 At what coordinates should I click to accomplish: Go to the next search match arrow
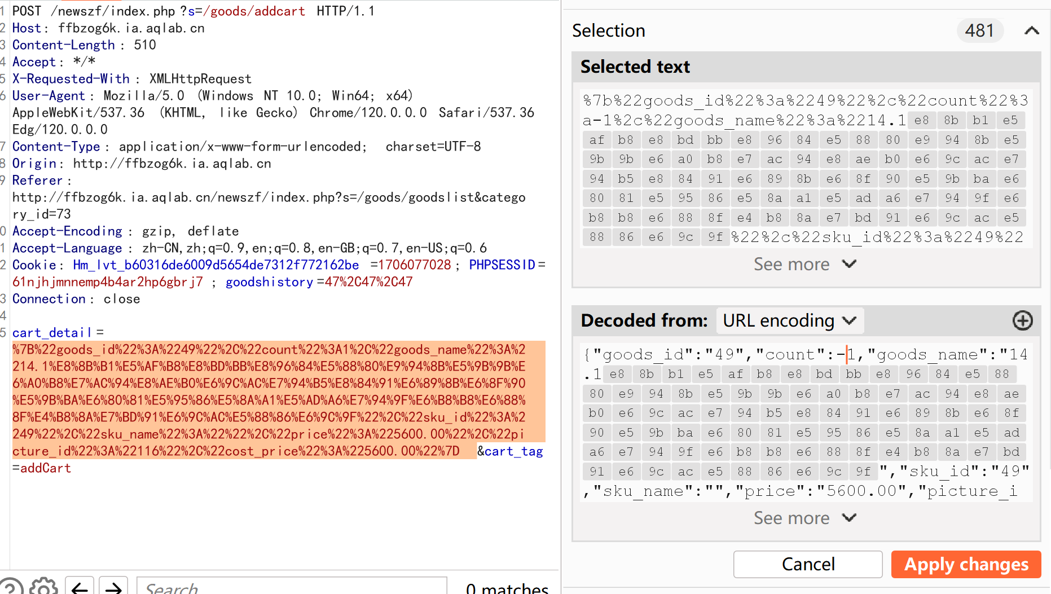113,587
